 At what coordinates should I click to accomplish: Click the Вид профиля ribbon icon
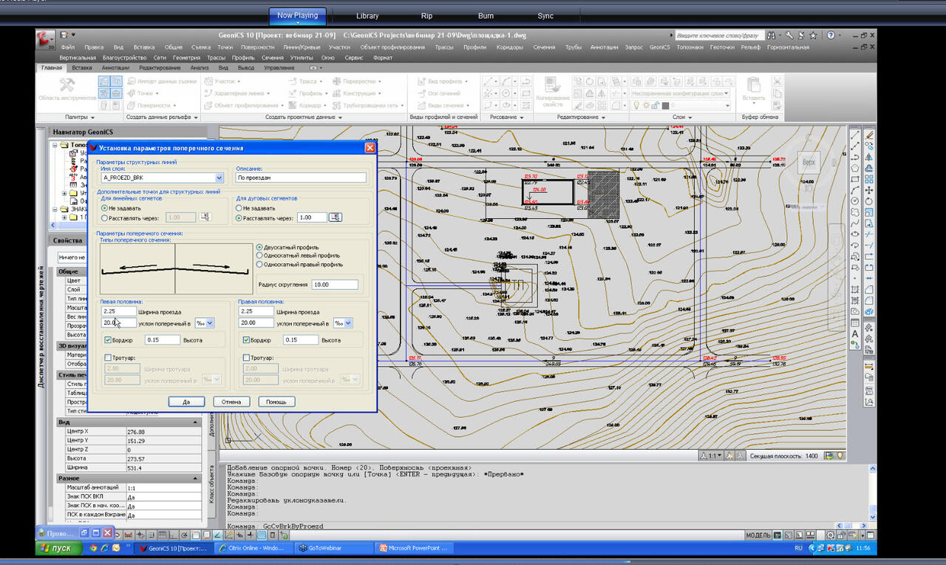[421, 81]
